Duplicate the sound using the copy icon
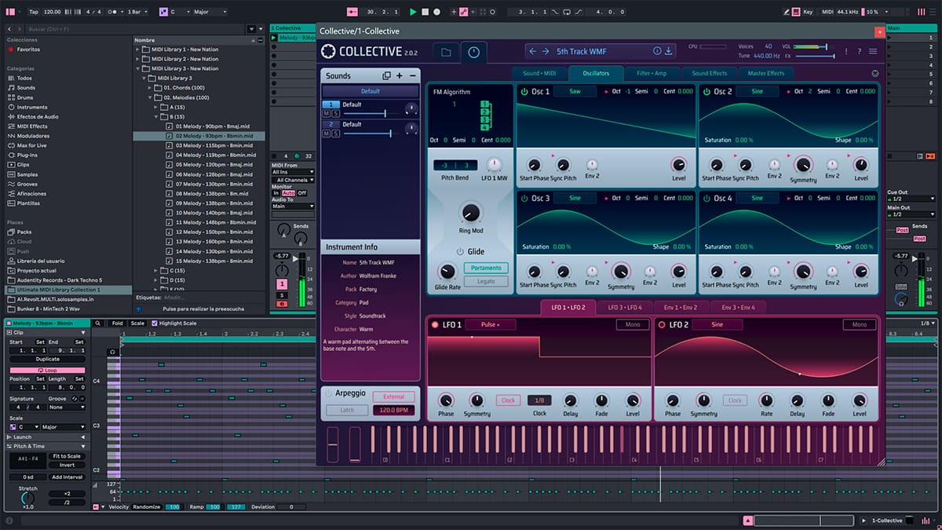This screenshot has height=530, width=942. [x=386, y=76]
